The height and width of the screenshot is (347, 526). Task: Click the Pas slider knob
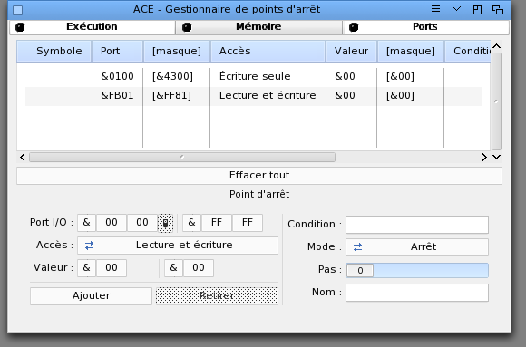click(x=360, y=271)
